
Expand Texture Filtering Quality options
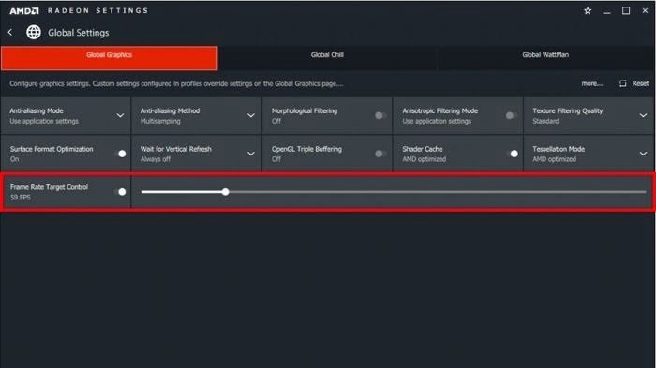(643, 115)
